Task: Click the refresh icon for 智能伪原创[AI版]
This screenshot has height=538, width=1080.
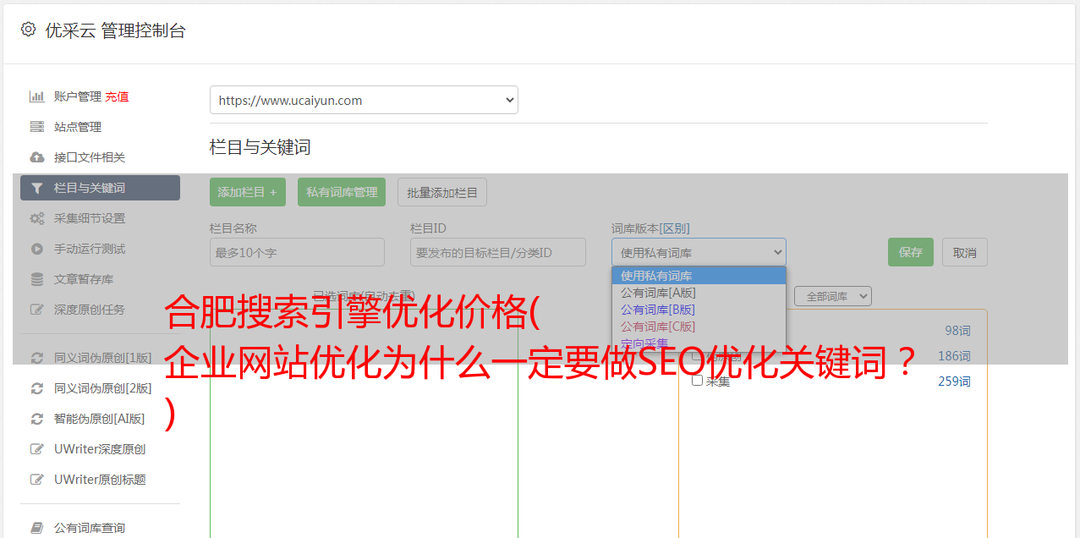Action: [x=36, y=419]
